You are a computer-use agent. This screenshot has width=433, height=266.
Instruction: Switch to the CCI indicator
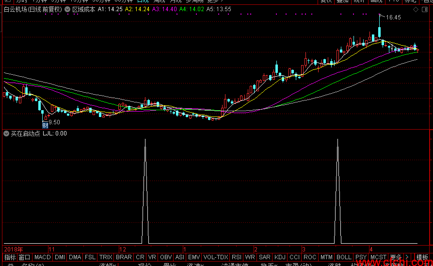295,257
